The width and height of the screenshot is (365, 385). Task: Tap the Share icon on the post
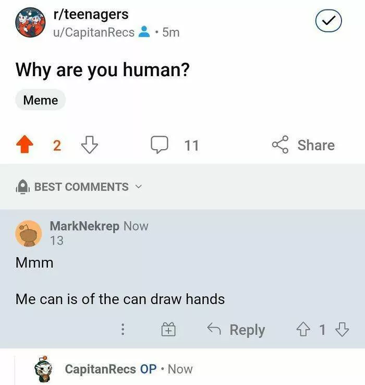click(x=281, y=145)
